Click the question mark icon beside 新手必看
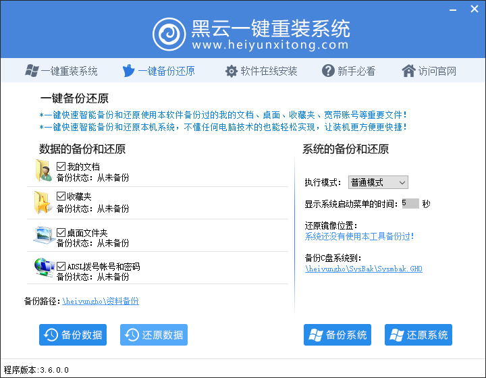486x378 pixels. (328, 71)
